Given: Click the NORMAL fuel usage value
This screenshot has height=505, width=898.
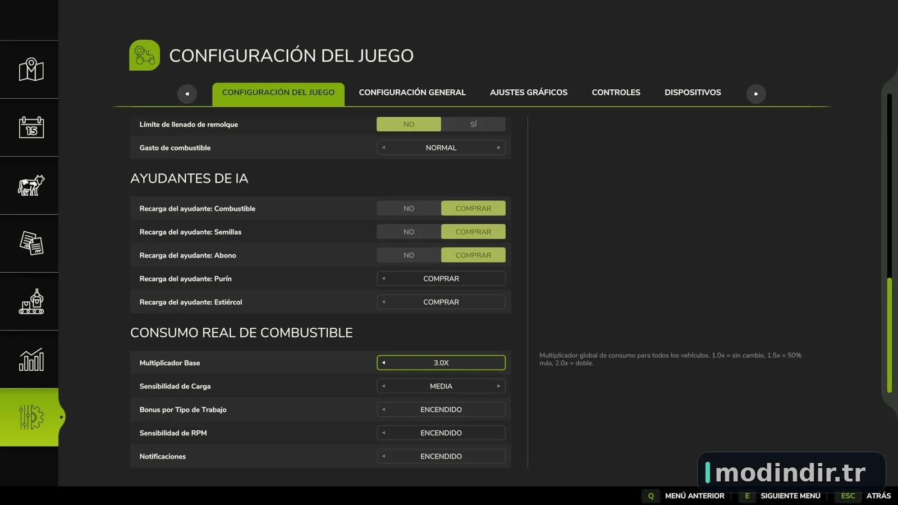Looking at the screenshot, I should click(x=441, y=148).
